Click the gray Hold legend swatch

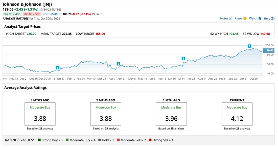click(100, 140)
